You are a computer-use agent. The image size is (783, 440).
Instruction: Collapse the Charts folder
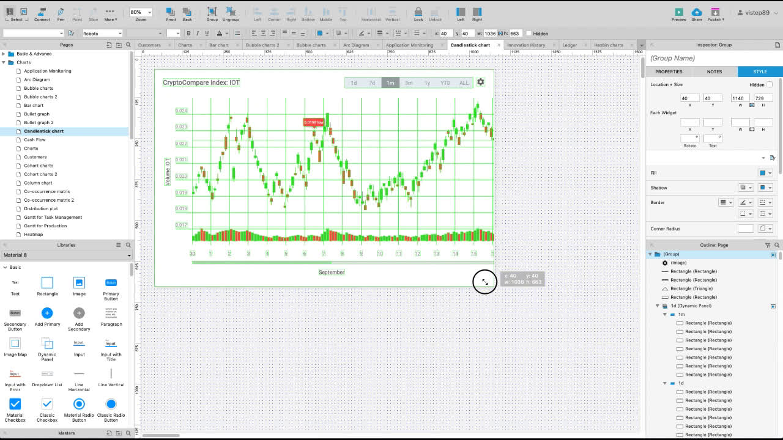4,62
